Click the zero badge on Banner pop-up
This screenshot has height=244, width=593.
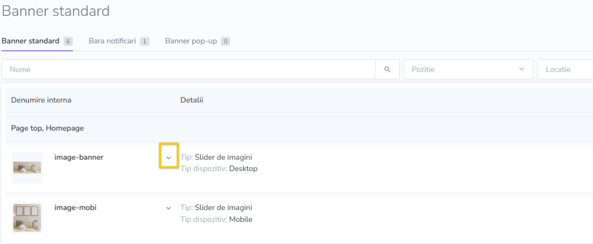pos(225,41)
